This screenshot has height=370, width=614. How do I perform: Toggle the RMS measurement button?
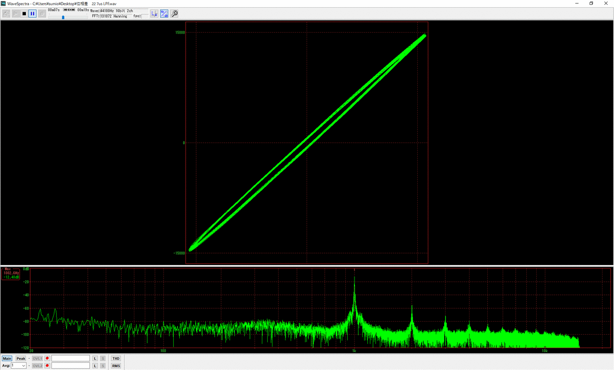[116, 366]
